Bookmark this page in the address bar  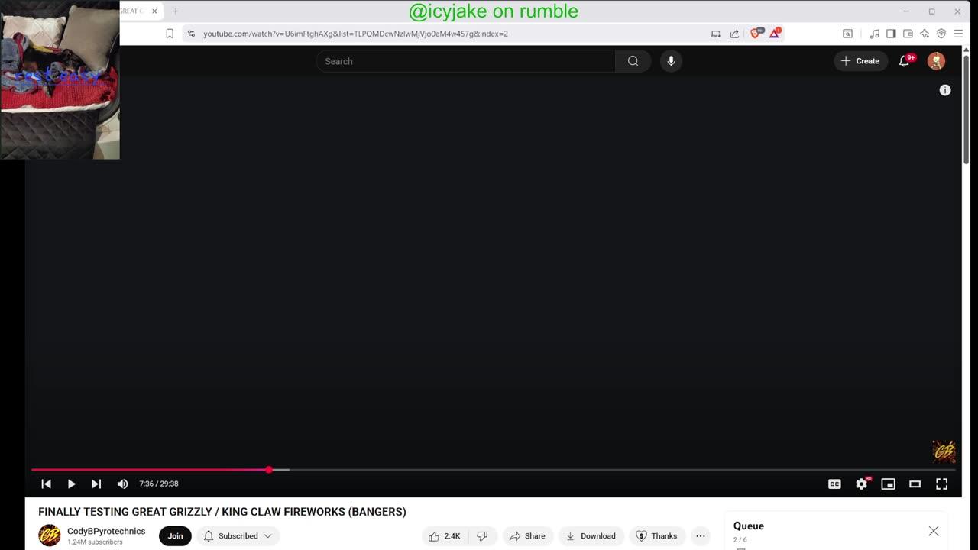(x=170, y=34)
